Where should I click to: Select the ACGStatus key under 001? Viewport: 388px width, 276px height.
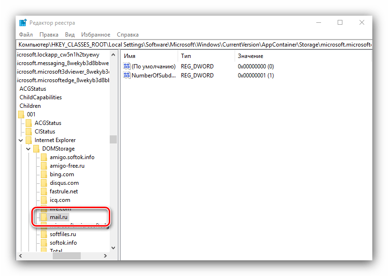click(x=47, y=123)
